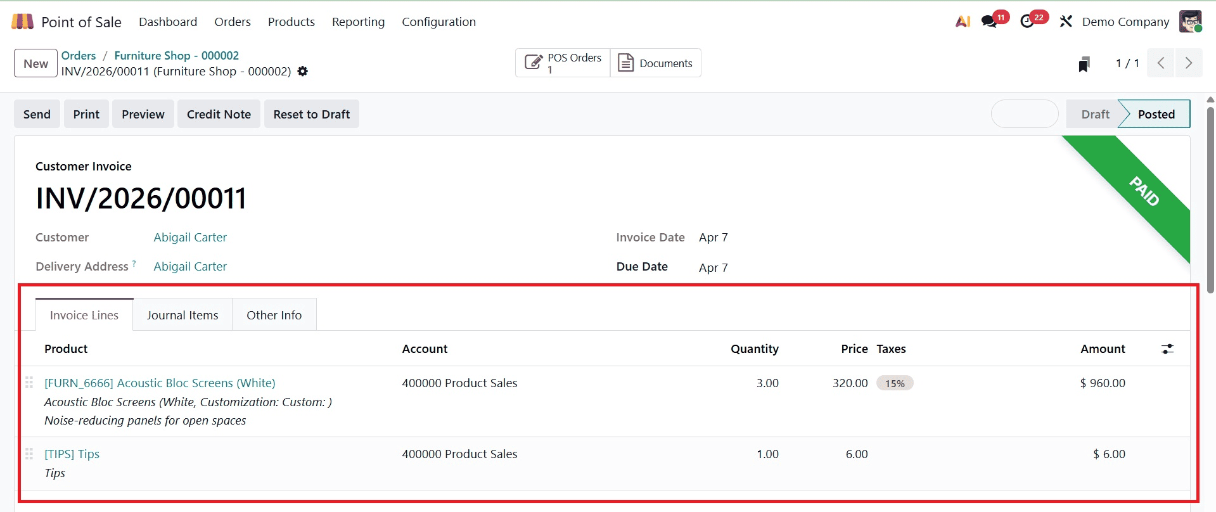Screen dimensions: 1216x512
Task: Select the Invoice Lines tab
Action: pos(84,315)
